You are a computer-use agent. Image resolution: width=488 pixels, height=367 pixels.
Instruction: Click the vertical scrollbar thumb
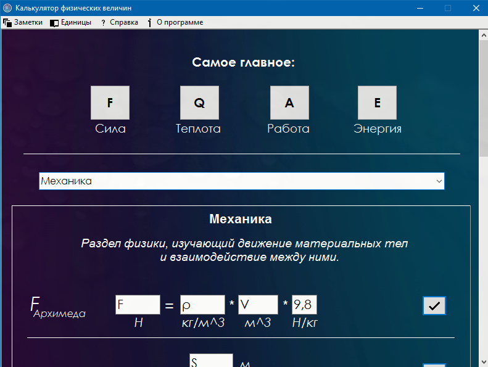(484, 99)
